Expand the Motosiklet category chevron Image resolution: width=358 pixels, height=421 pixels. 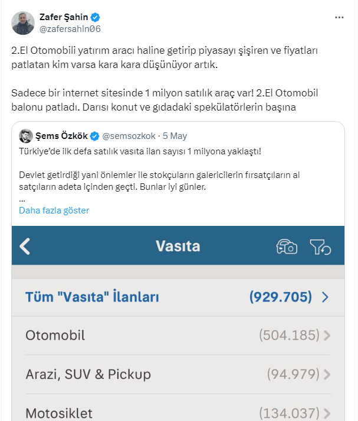[x=327, y=413]
